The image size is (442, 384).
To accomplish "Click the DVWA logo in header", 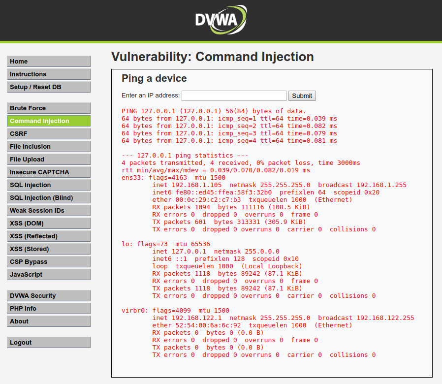I will [221, 20].
